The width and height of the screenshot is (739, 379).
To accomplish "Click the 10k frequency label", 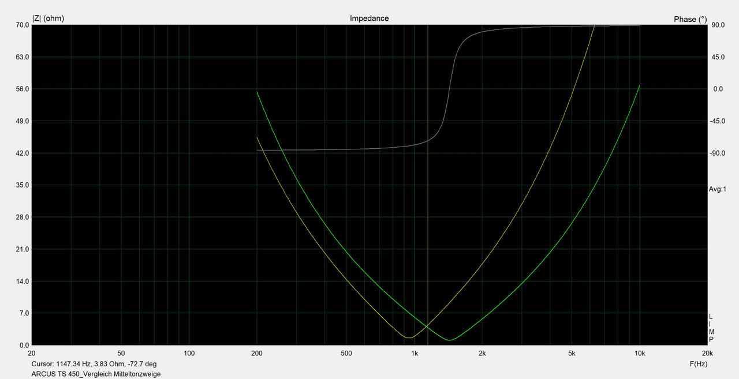I will [x=639, y=354].
